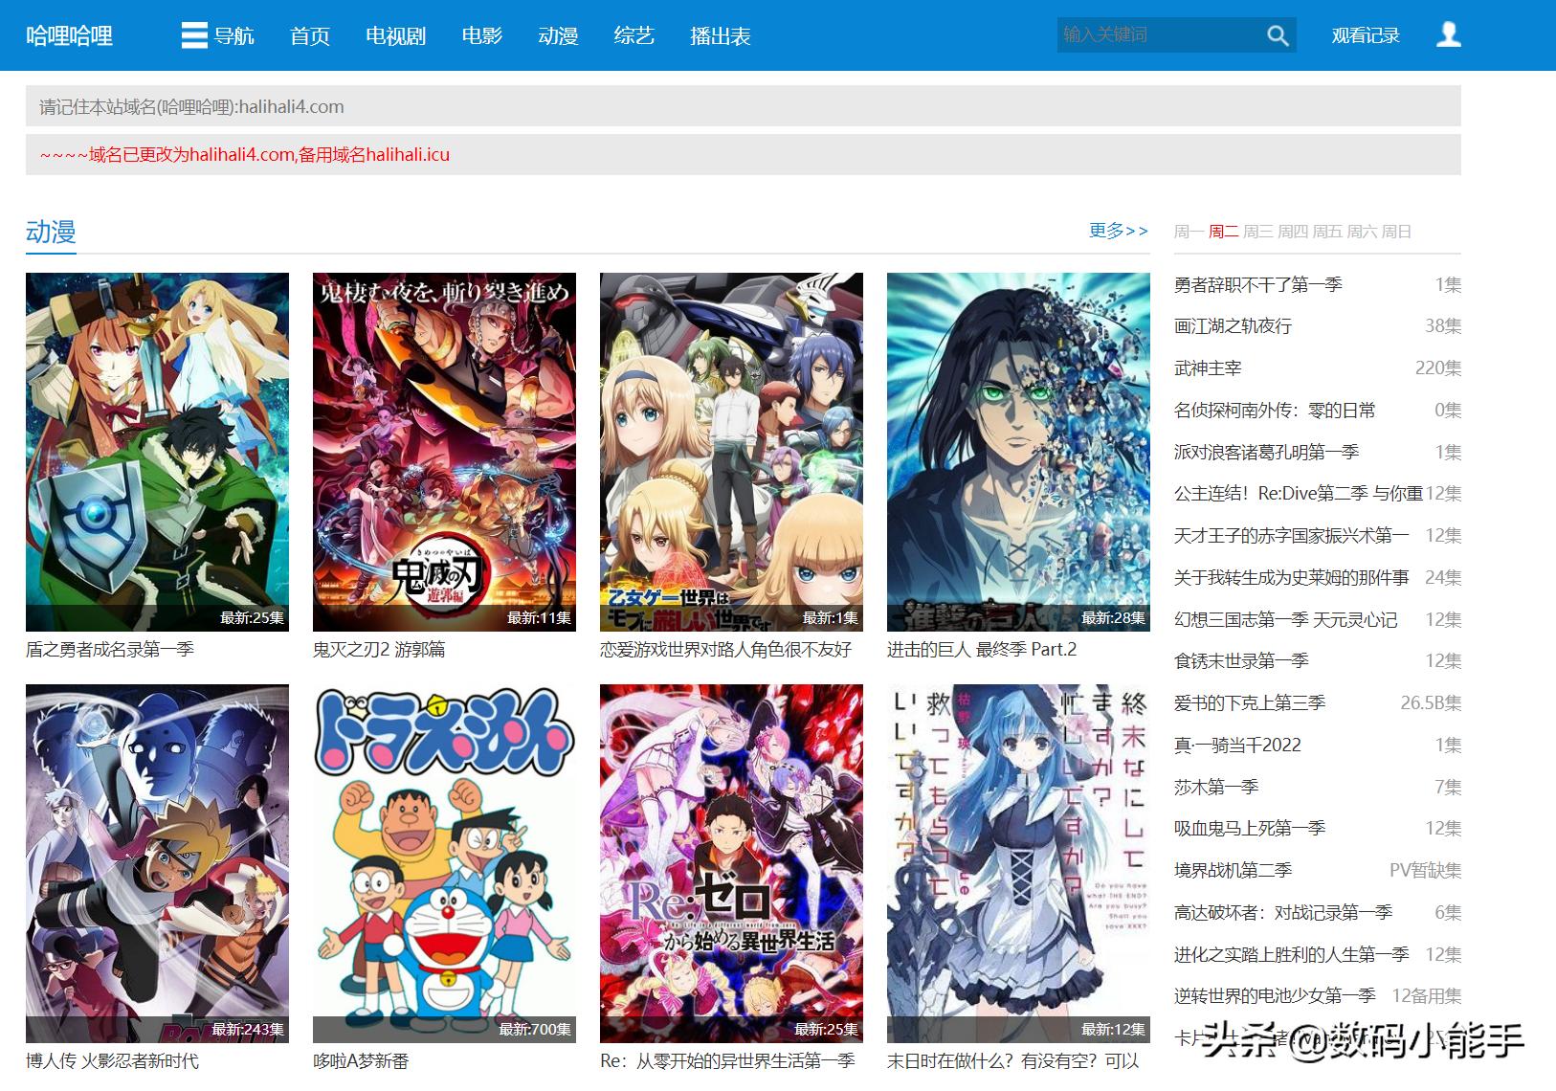
Task: Open 鬼灭之刃2 游郭篇 poster
Action: (444, 452)
